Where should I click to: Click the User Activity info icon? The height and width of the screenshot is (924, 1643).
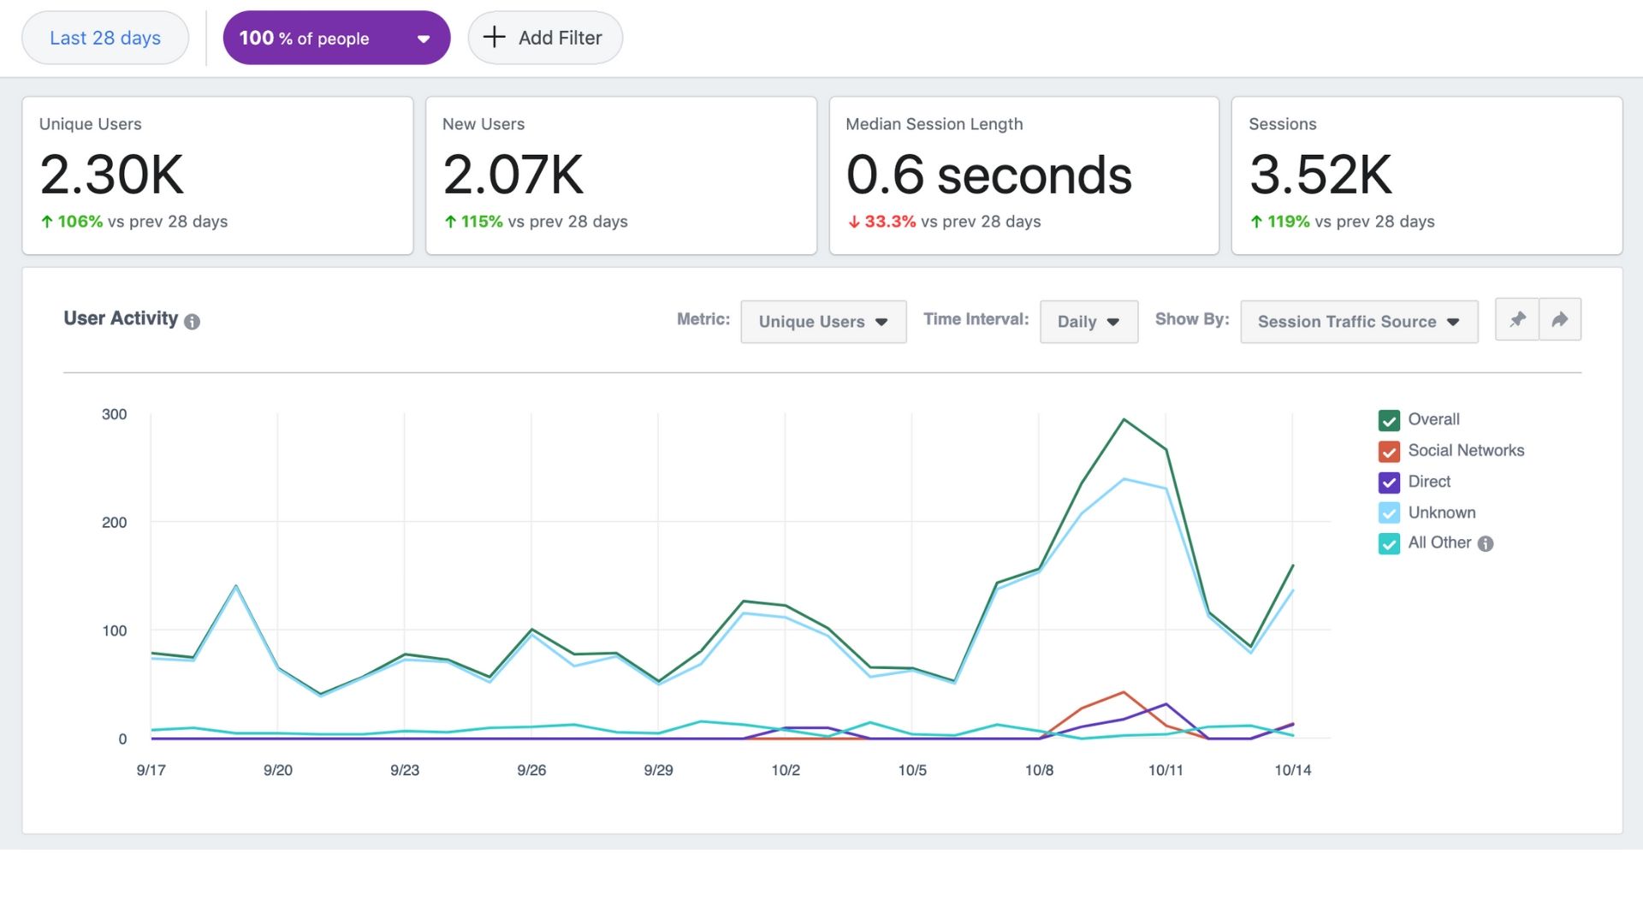[192, 323]
